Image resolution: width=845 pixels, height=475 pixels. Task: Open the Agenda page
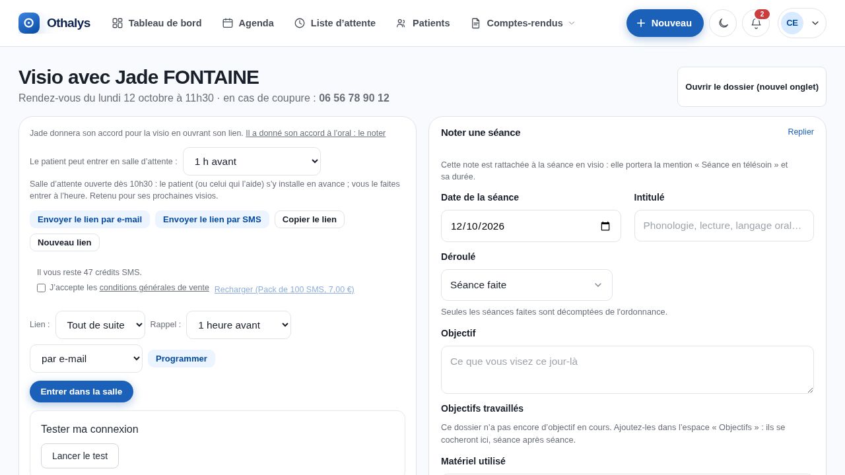tap(248, 23)
